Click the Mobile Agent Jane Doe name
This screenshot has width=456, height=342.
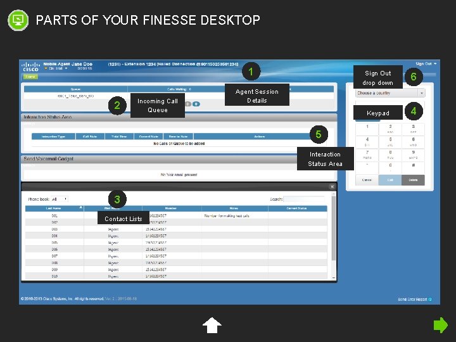tap(68, 64)
